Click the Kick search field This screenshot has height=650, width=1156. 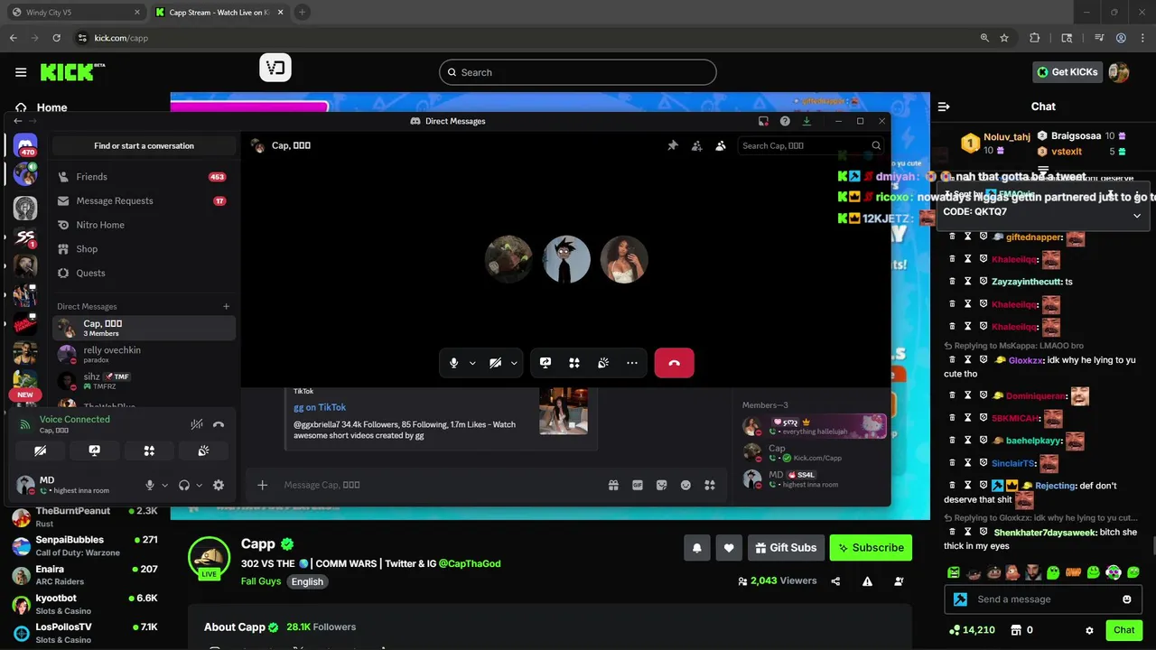click(x=578, y=72)
